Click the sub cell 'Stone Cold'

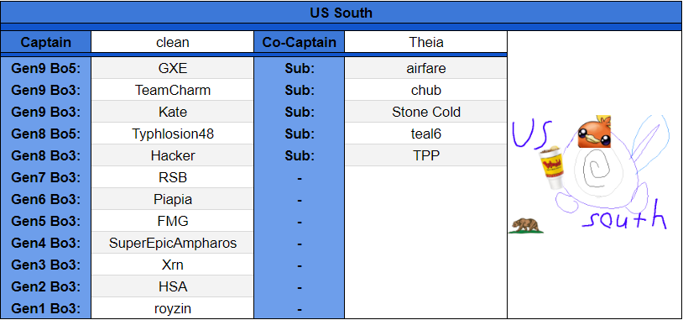[x=425, y=112]
